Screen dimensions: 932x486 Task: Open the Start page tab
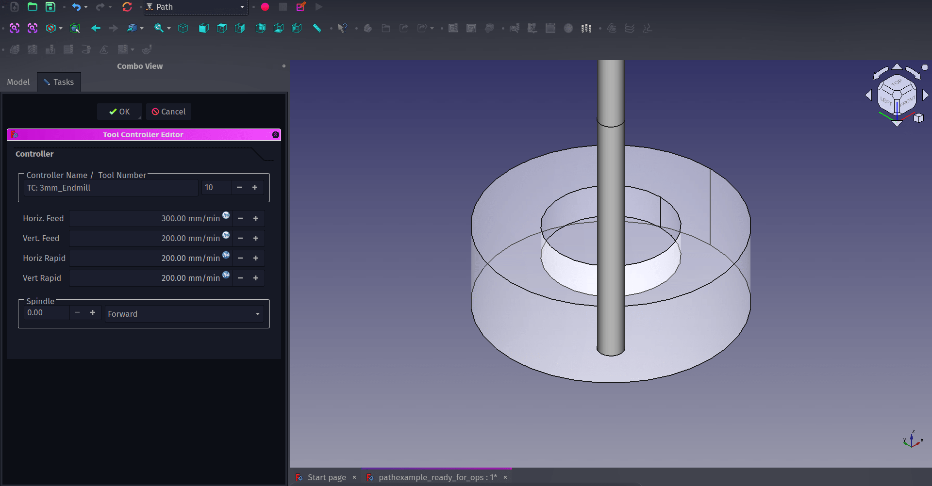coord(326,477)
